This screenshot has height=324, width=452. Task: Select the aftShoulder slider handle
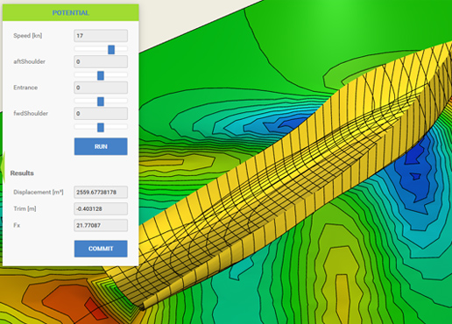click(x=101, y=75)
